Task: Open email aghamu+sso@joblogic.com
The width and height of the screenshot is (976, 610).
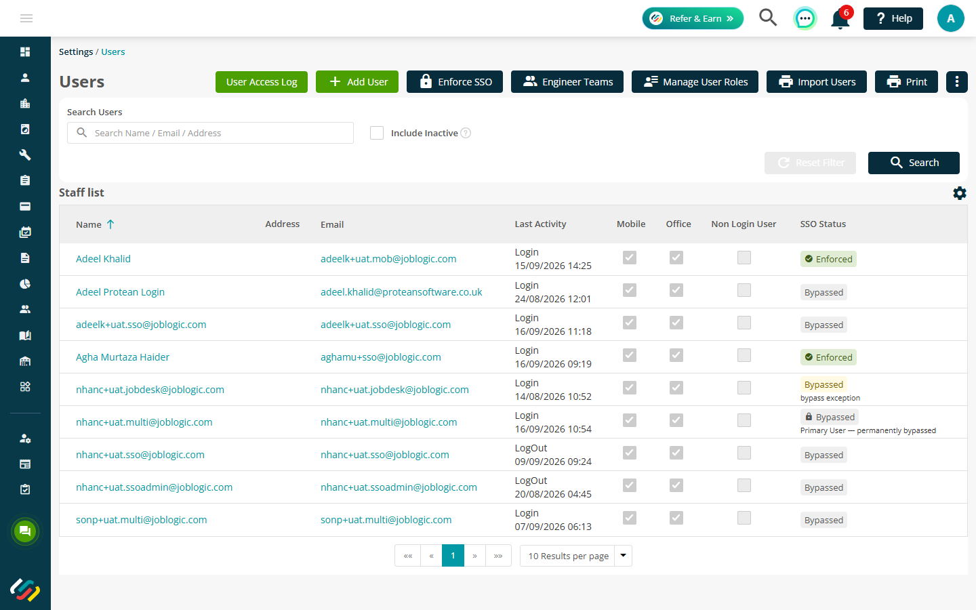Action: coord(380,357)
